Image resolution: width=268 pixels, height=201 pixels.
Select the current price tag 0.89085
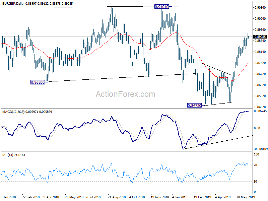tap(260, 37)
